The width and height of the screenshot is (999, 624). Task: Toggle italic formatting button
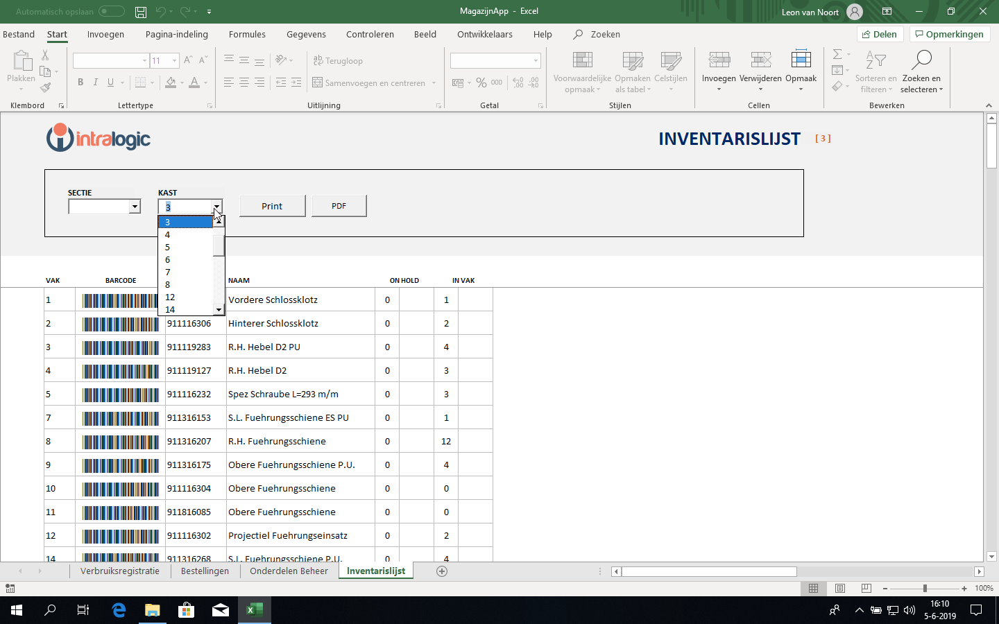tap(96, 83)
